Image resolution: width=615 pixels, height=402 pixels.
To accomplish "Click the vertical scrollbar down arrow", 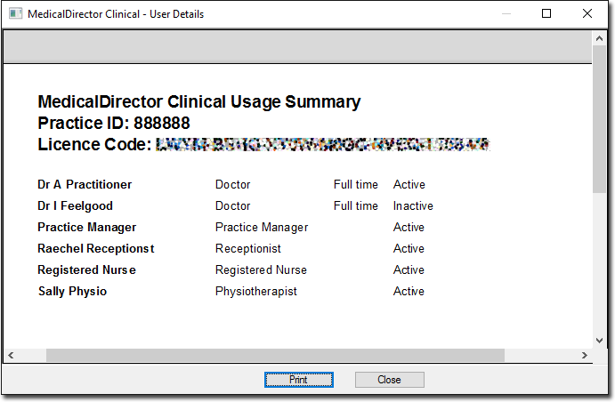I will point(599,341).
